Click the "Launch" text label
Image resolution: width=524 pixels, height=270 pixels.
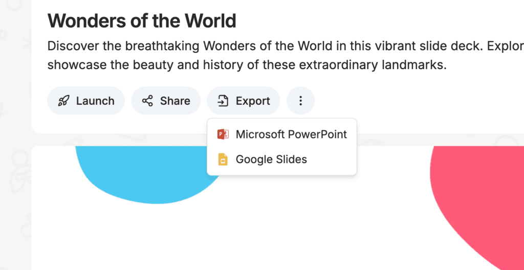pyautogui.click(x=95, y=101)
